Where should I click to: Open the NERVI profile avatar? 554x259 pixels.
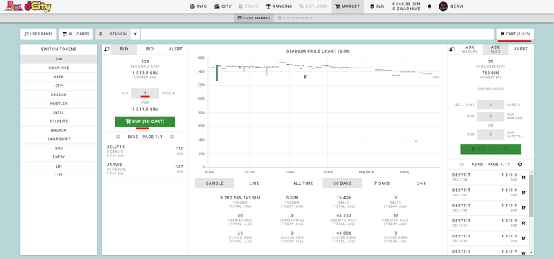[x=443, y=6]
